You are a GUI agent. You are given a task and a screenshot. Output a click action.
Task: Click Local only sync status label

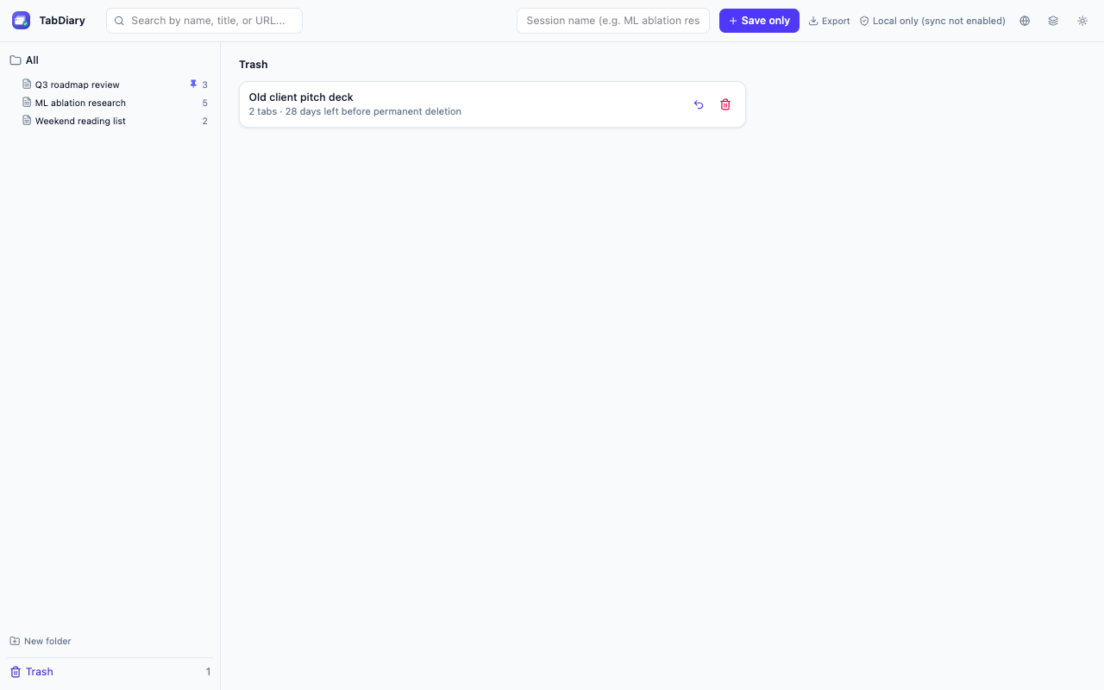coord(938,21)
